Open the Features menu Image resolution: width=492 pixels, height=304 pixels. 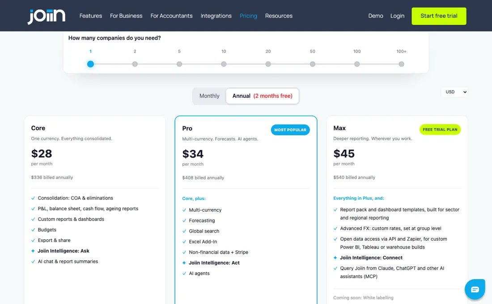(91, 16)
